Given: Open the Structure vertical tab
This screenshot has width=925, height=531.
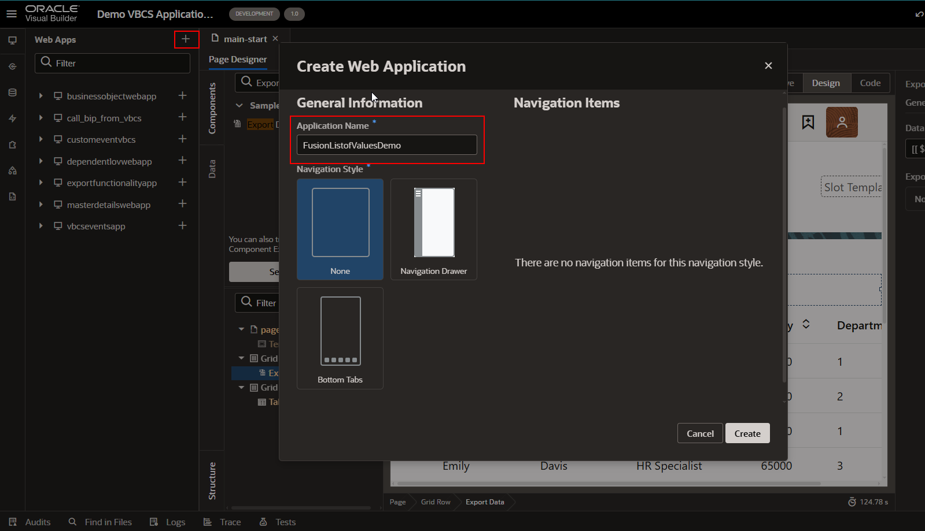Looking at the screenshot, I should [212, 481].
